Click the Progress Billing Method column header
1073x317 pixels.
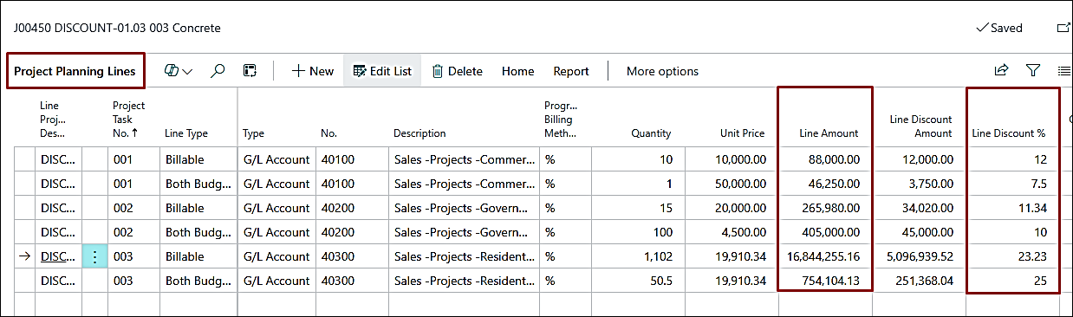click(x=561, y=120)
